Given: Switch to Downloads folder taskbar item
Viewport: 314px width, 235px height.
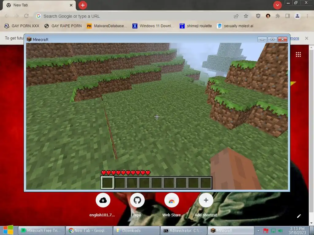Looking at the screenshot, I should pos(136,230).
